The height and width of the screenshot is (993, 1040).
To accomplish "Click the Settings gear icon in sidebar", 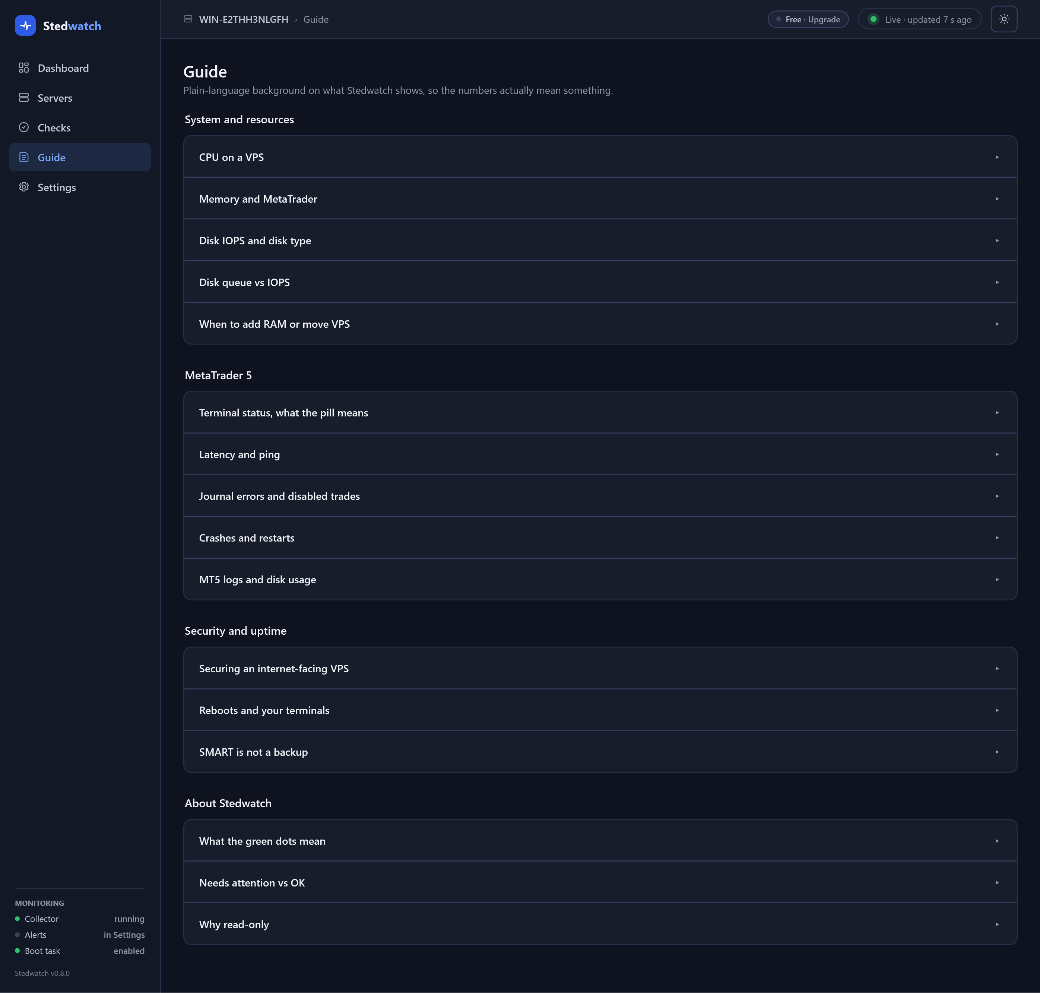I will (24, 187).
